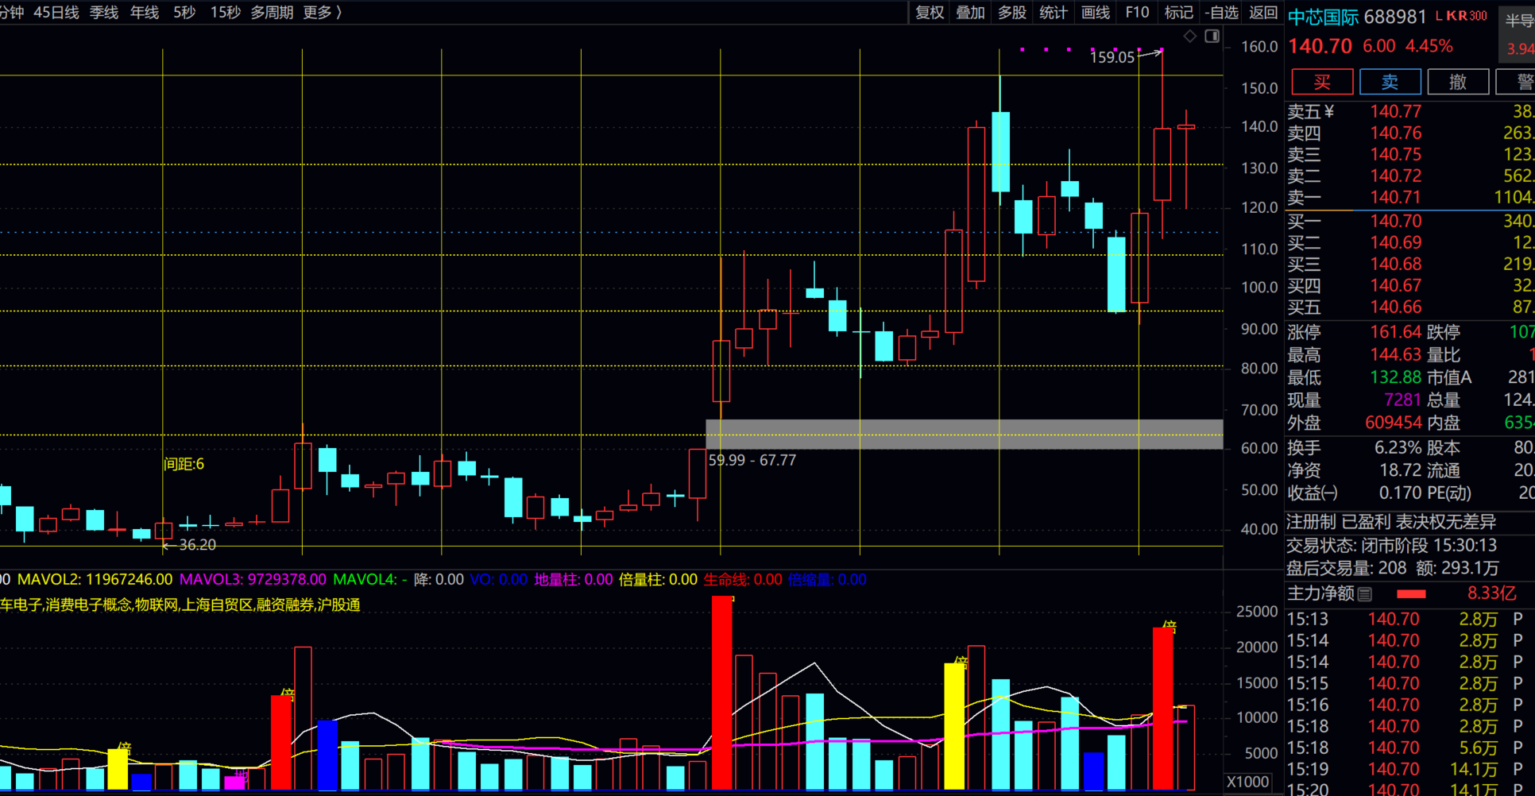The height and width of the screenshot is (796, 1535).
Task: Click the X1000 volume scale label
Action: (x=1247, y=782)
